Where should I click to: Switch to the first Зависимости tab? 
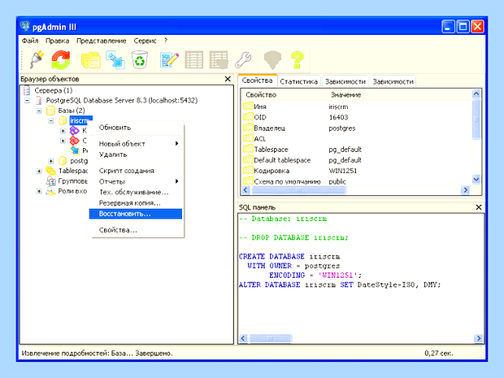(345, 81)
